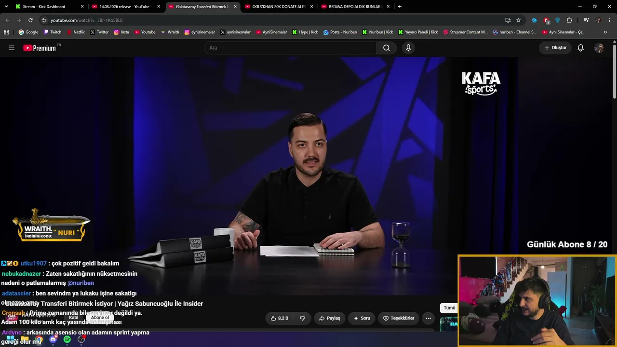Open Discord from the taskbar
Viewport: 617px width, 347px height.
(x=53, y=340)
